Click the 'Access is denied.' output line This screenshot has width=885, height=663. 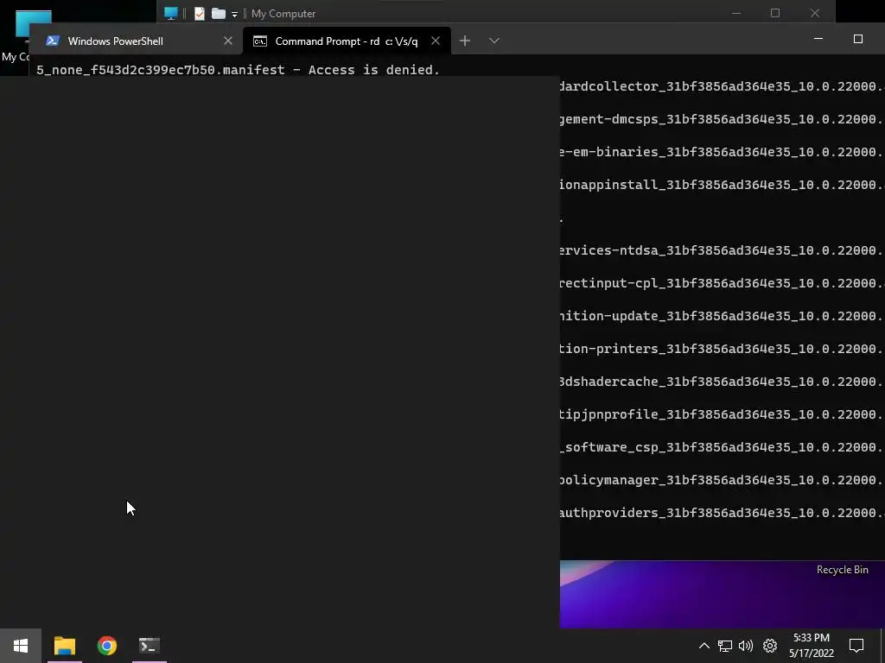click(239, 70)
